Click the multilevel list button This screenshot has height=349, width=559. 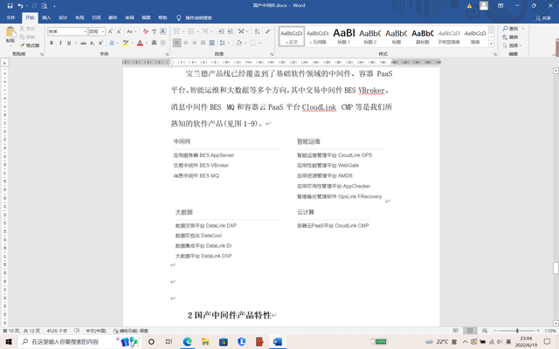tap(205, 31)
